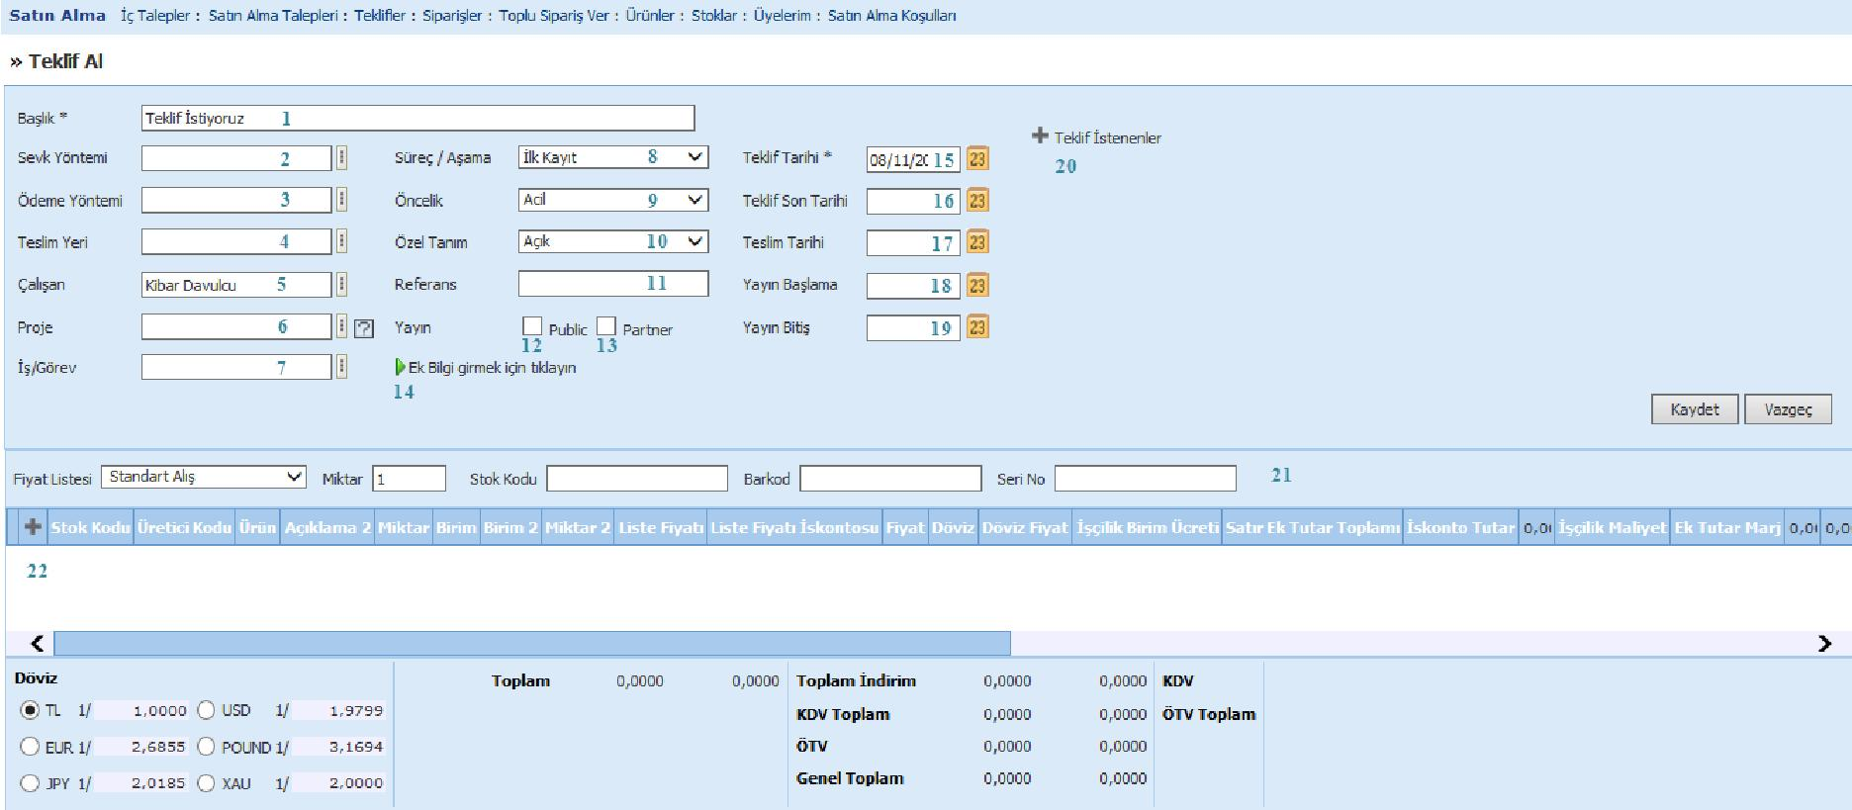Viewport: 1852px width, 810px height.
Task: Click the Sevk Yöntemi input field
Action: 236,158
